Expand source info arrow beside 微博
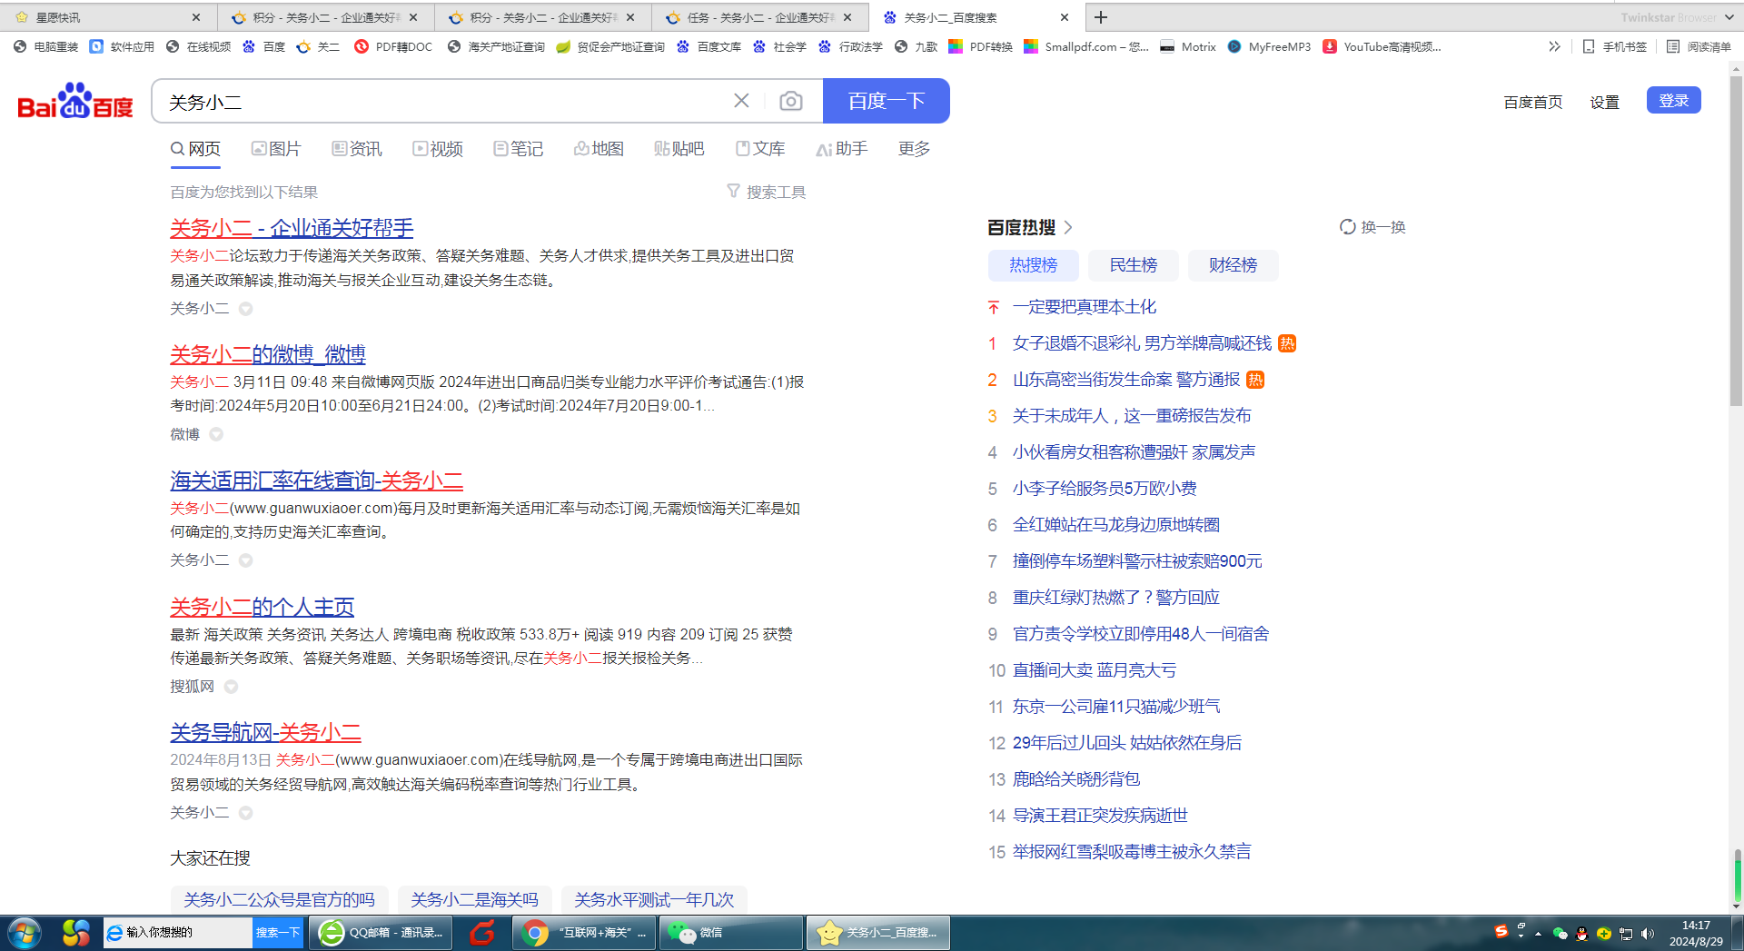Image resolution: width=1744 pixels, height=951 pixels. click(x=216, y=434)
